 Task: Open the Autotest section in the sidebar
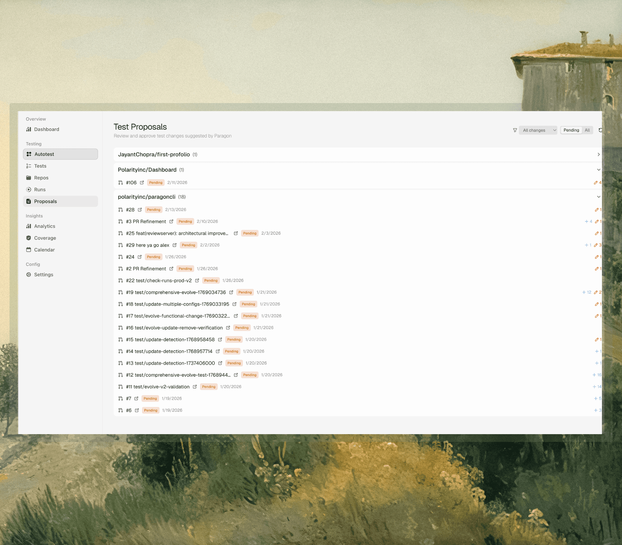[44, 154]
